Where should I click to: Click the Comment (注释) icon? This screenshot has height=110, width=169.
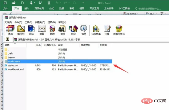tap(107, 30)
